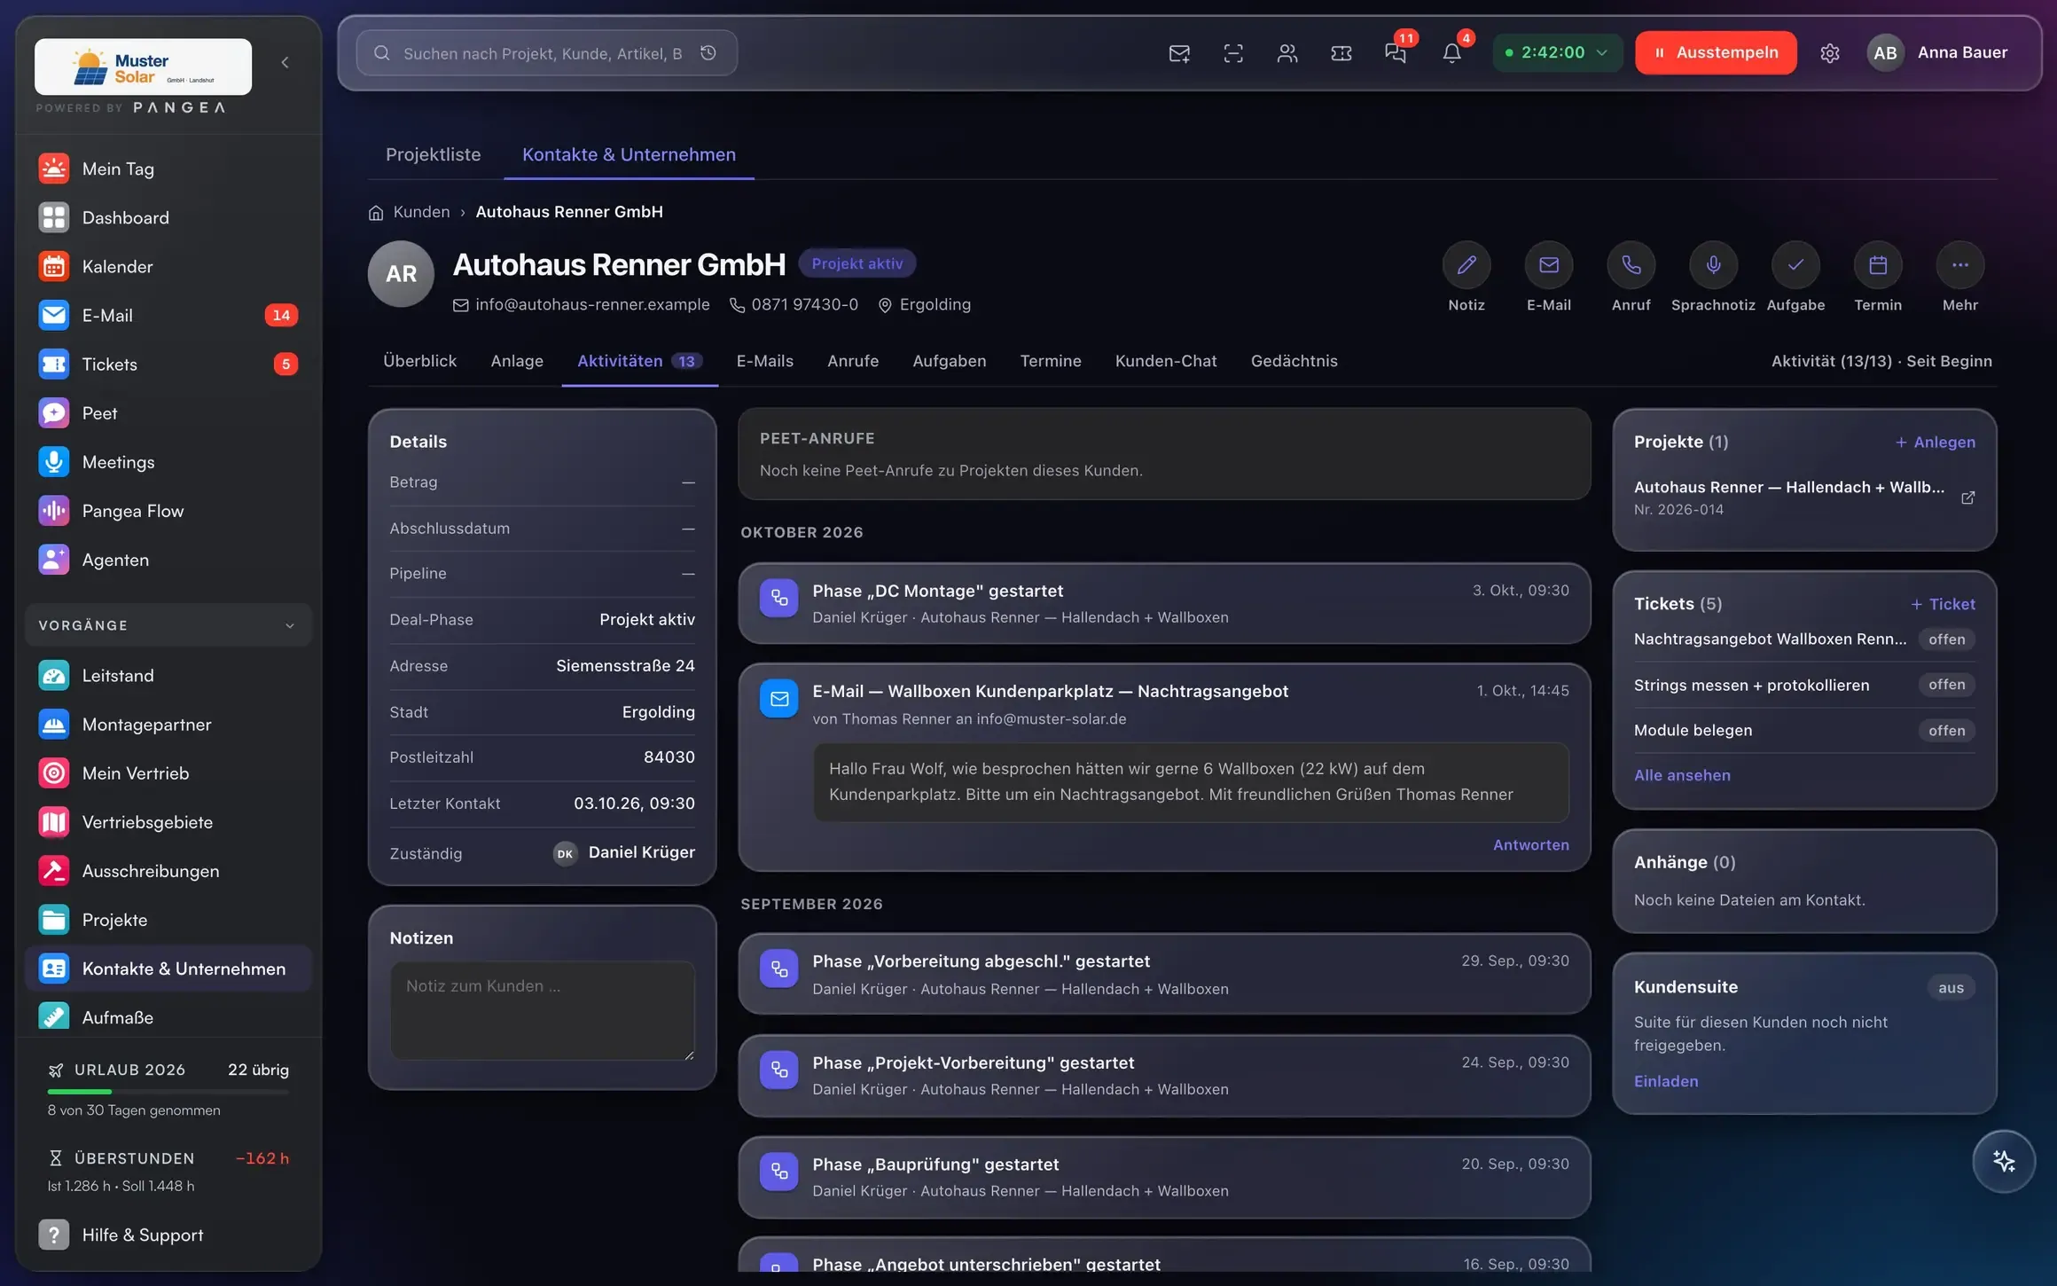Collapse the sidebar with the chevron
The height and width of the screenshot is (1286, 2057).
point(285,62)
